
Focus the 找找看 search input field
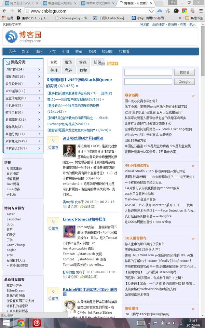click(x=148, y=72)
